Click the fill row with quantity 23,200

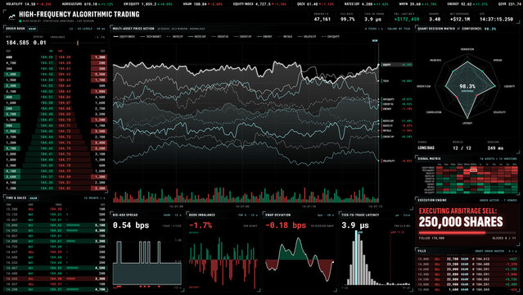[467, 264]
